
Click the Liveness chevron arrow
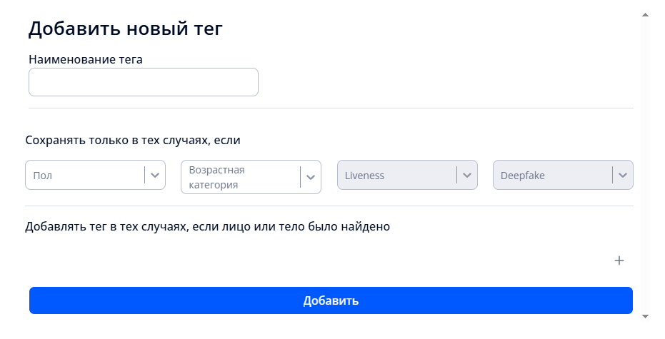[466, 175]
